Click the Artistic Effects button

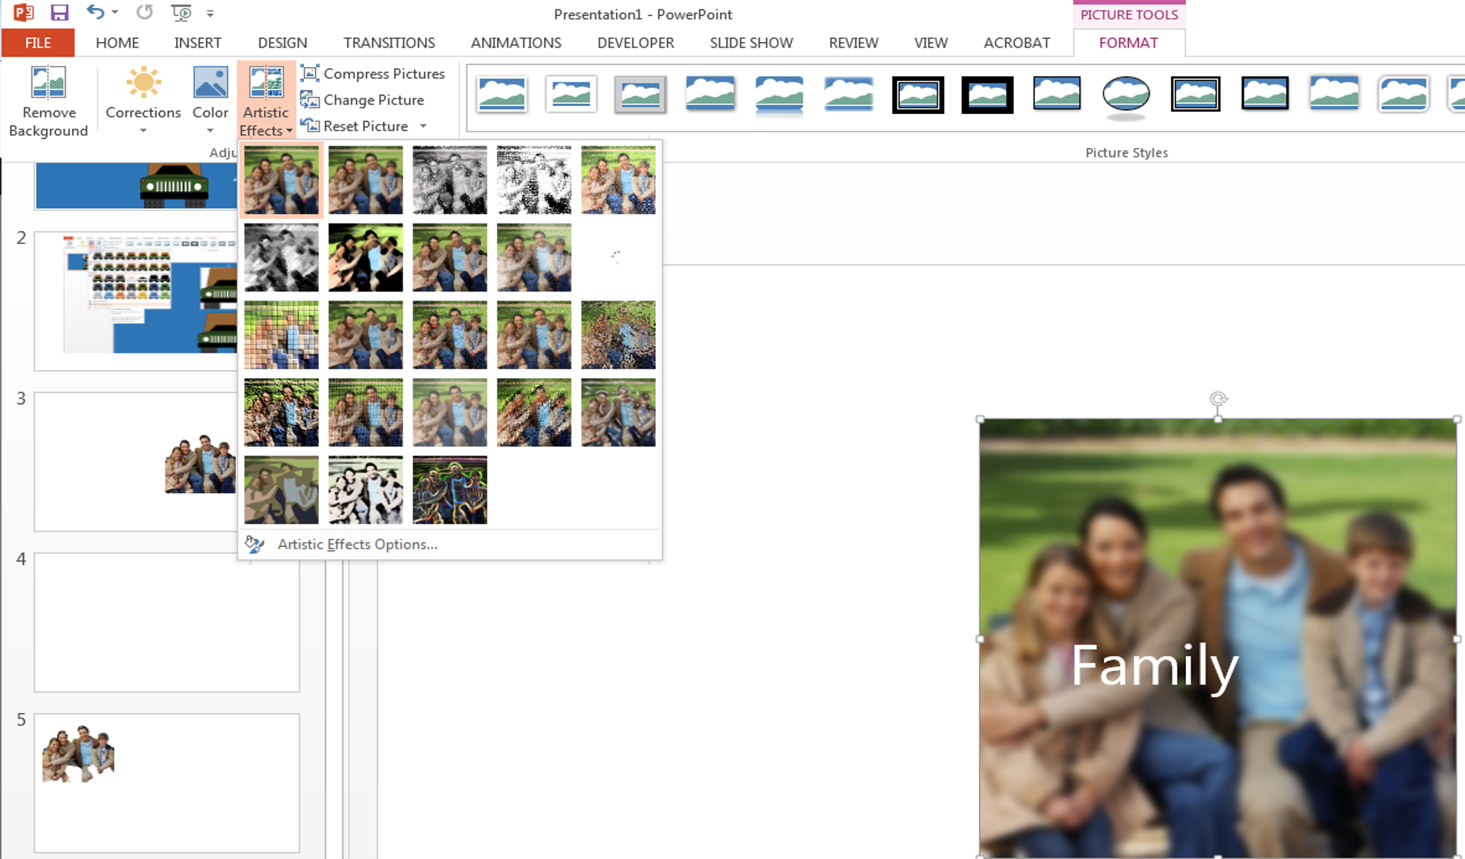(x=266, y=100)
